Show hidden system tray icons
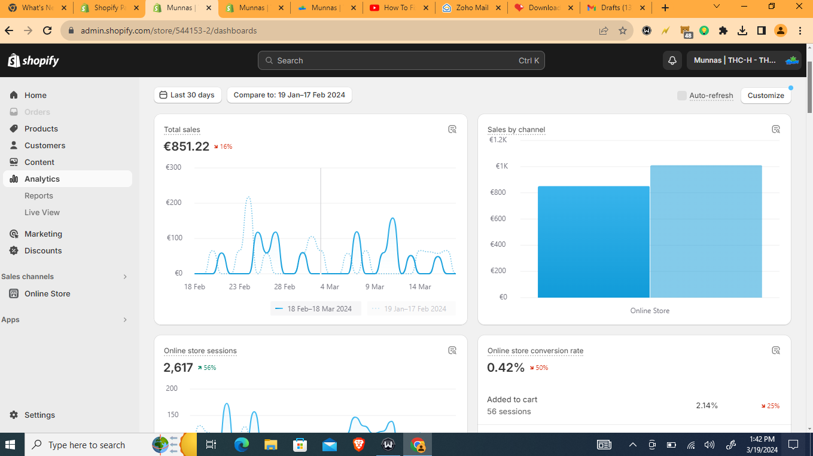 pos(632,445)
